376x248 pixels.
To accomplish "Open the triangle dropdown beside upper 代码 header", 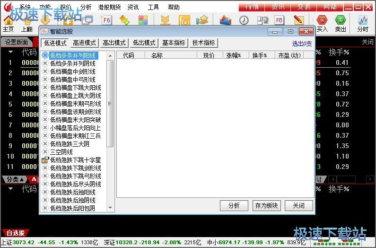I will pos(10,52).
